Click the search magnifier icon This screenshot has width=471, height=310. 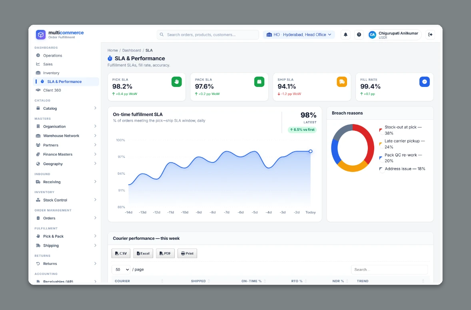click(x=162, y=35)
